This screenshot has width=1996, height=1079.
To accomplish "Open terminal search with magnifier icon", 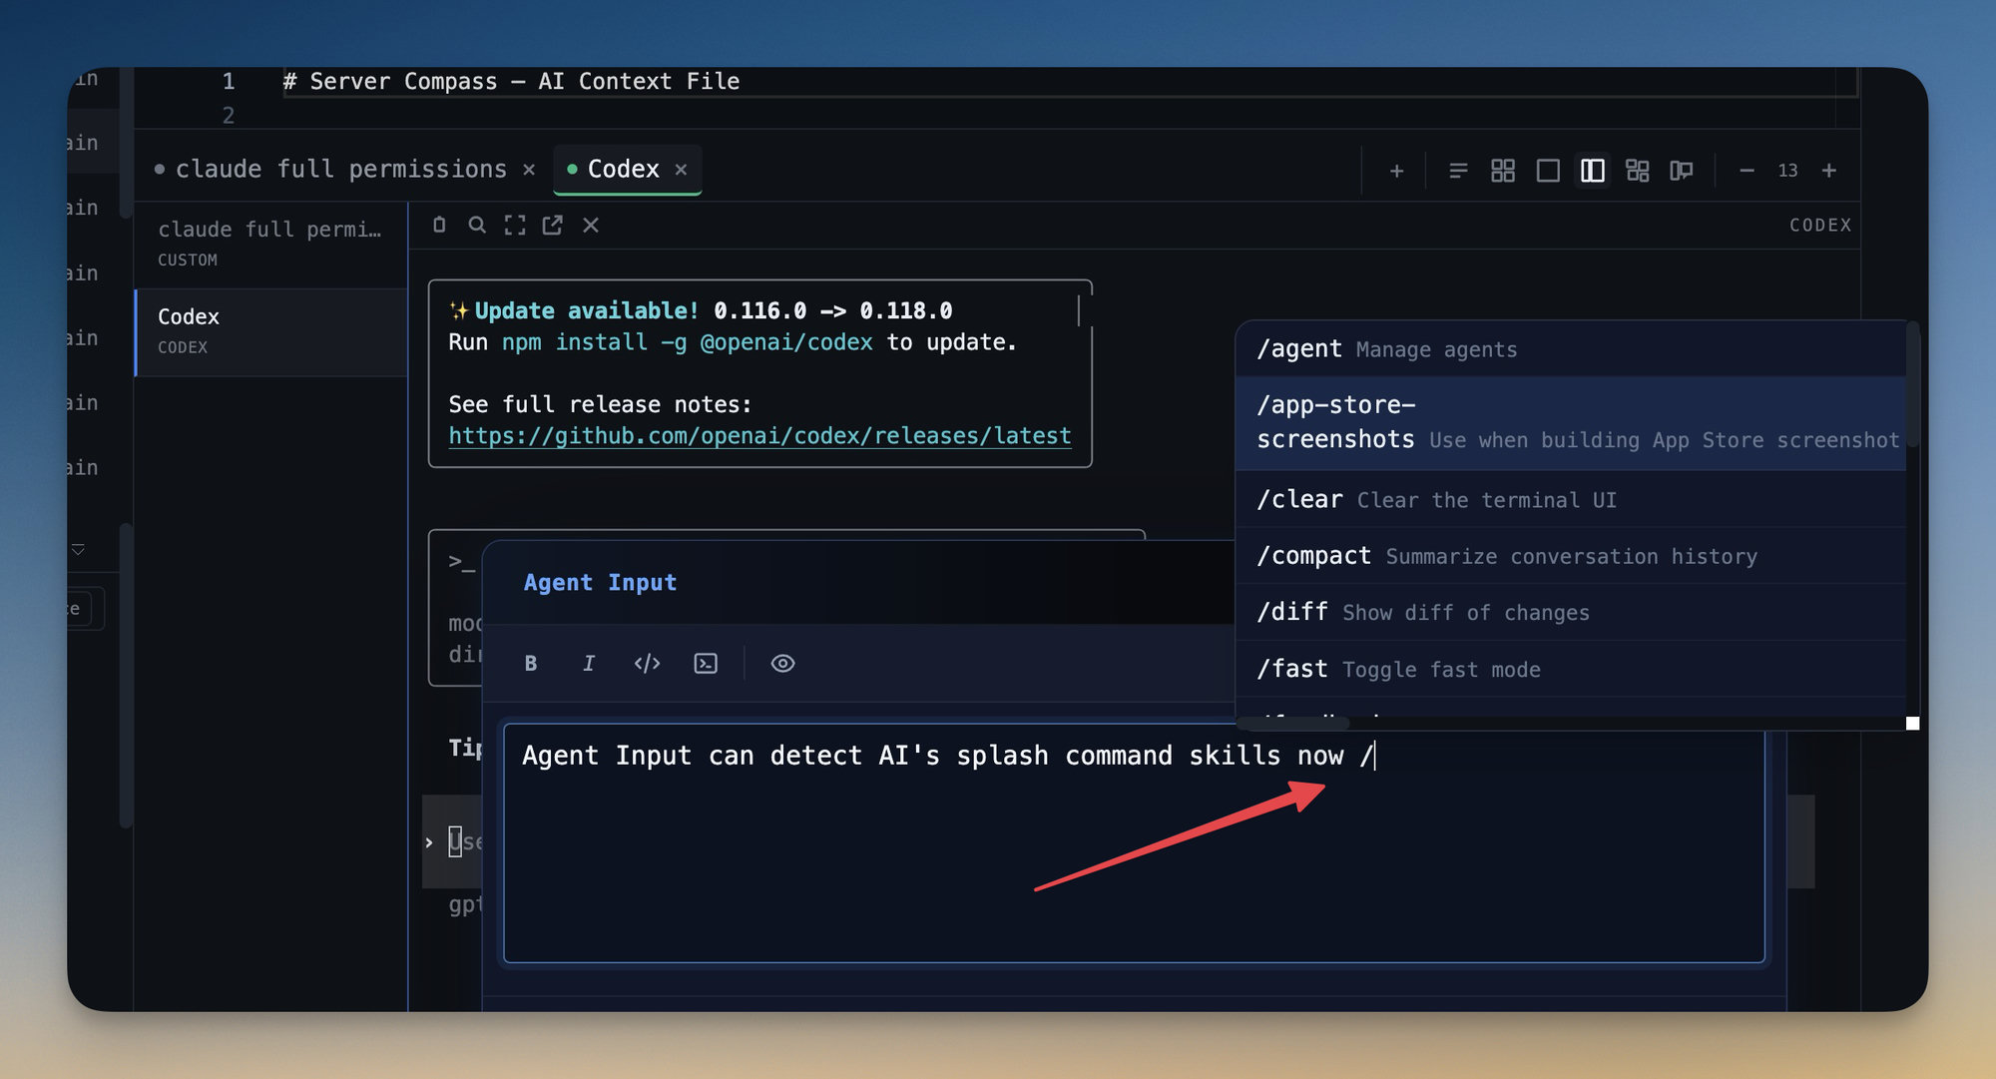I will [x=477, y=225].
